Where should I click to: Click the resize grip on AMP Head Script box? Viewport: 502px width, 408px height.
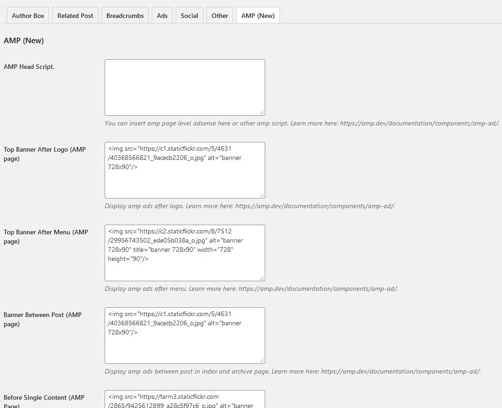[262, 112]
